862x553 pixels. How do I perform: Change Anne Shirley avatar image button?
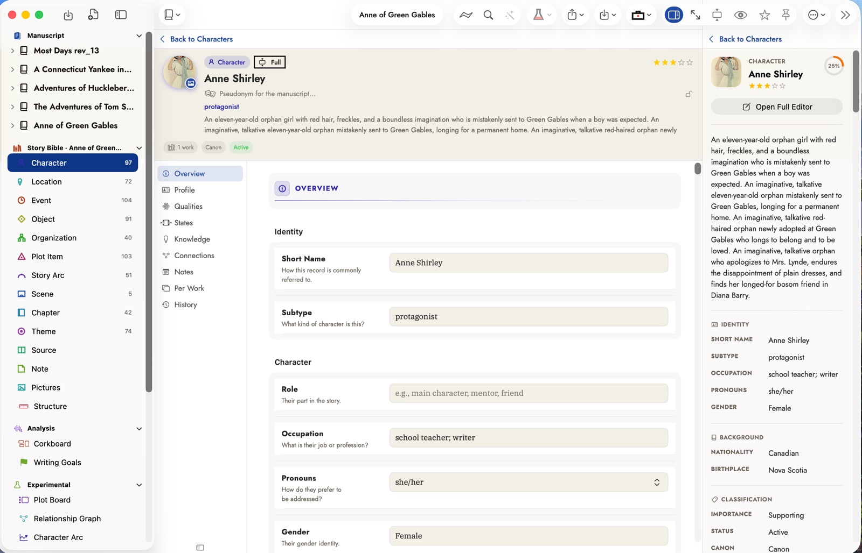tap(191, 83)
